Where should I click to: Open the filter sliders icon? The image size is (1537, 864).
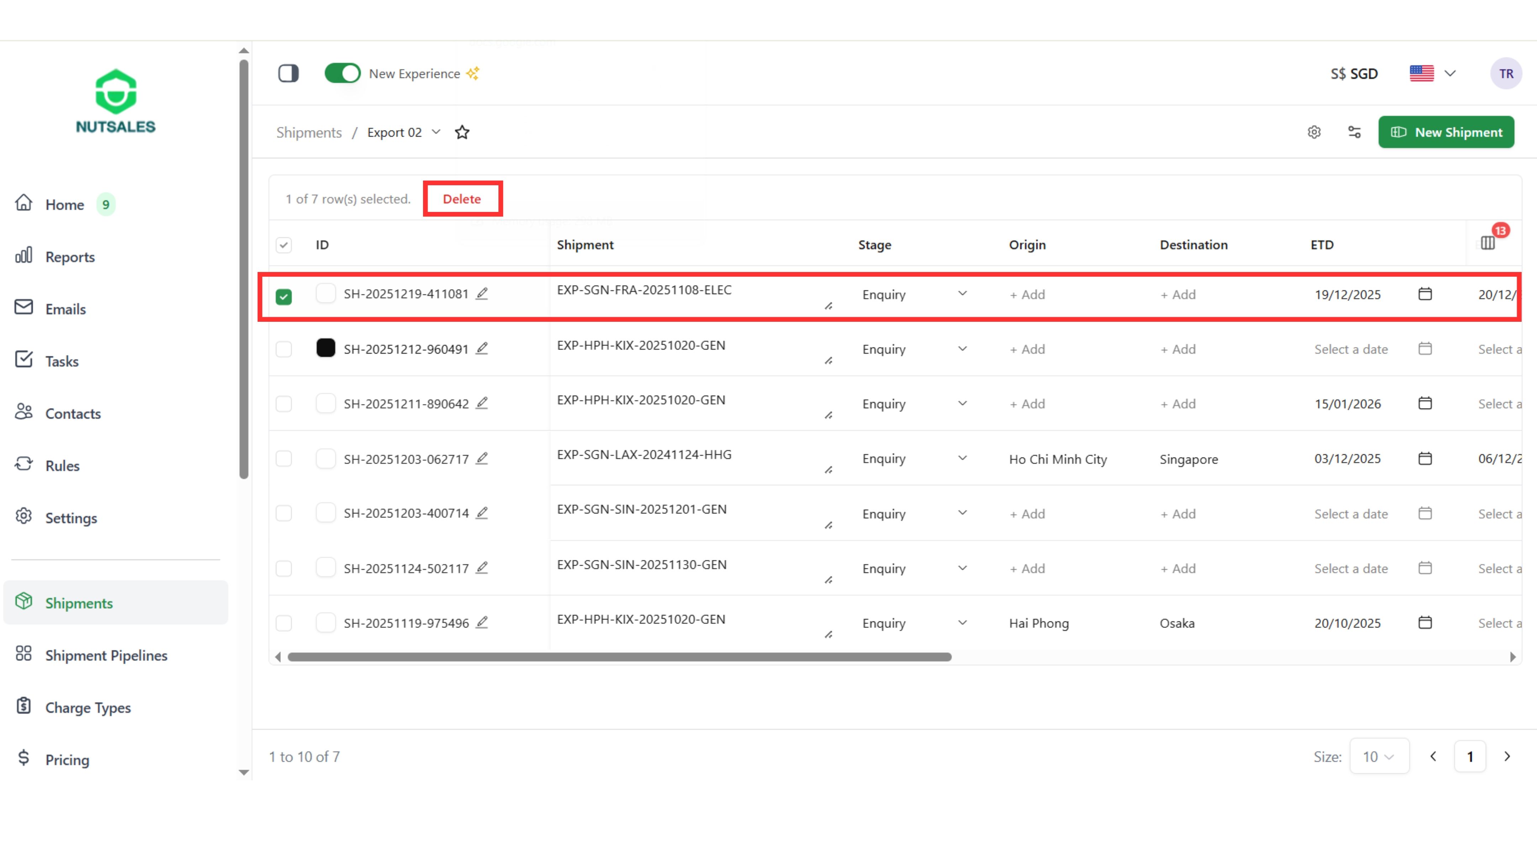click(x=1354, y=132)
